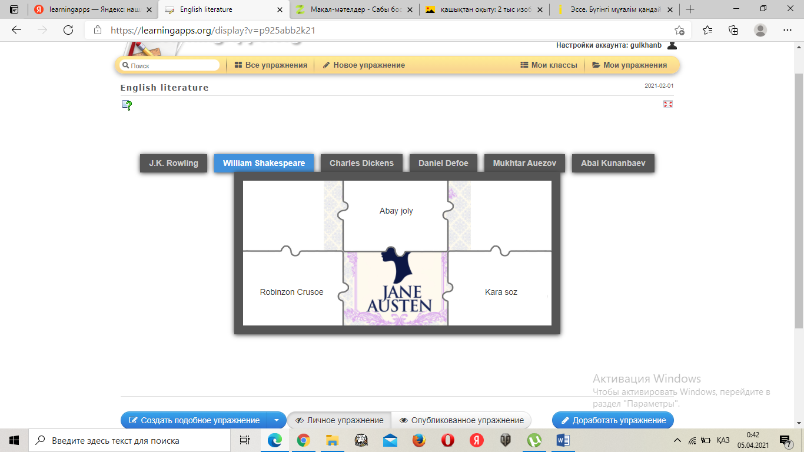Viewport: 804px width, 452px height.
Task: Open the tab actions icon left of the tabs
Action: pos(14,9)
